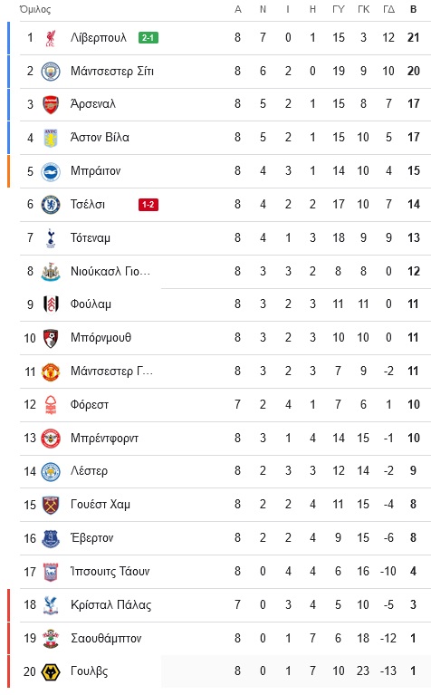Click the bold B points column header
This screenshot has height=695, width=431.
(413, 9)
